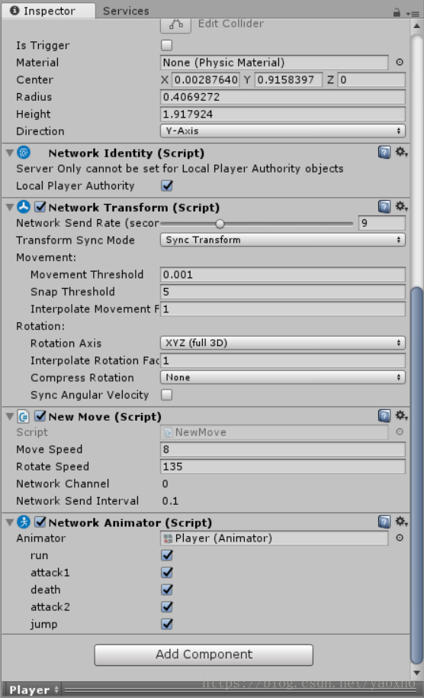Click the scrollbar down arrow
Viewport: 424px width, 698px height.
(416, 672)
